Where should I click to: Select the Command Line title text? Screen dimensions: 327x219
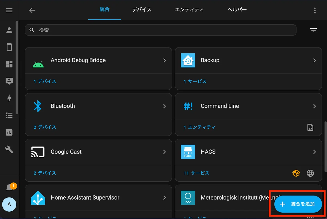tap(220, 106)
